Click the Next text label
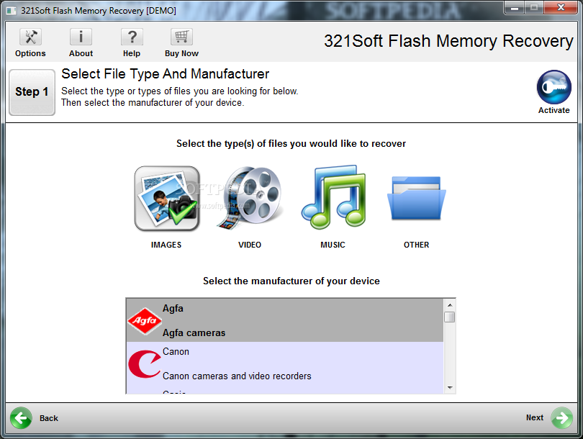 (535, 417)
